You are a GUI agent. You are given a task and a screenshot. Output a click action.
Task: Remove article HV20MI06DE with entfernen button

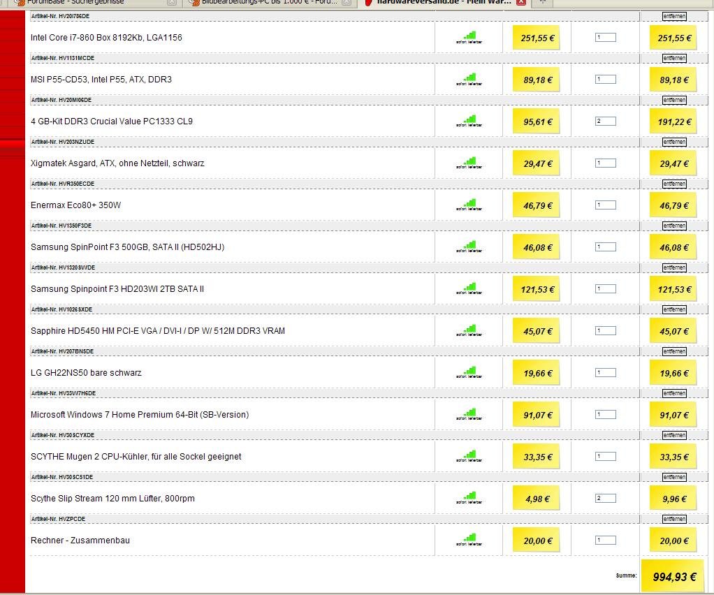click(674, 100)
